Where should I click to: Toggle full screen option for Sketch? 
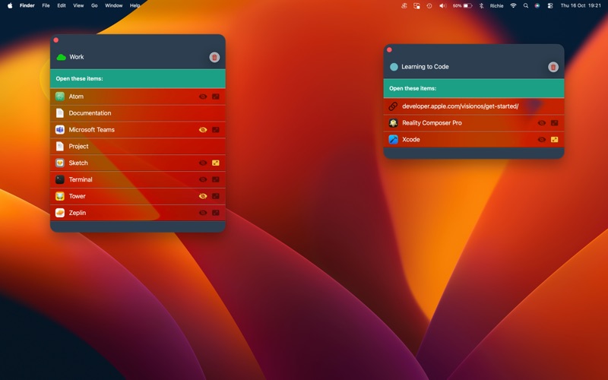coord(216,163)
